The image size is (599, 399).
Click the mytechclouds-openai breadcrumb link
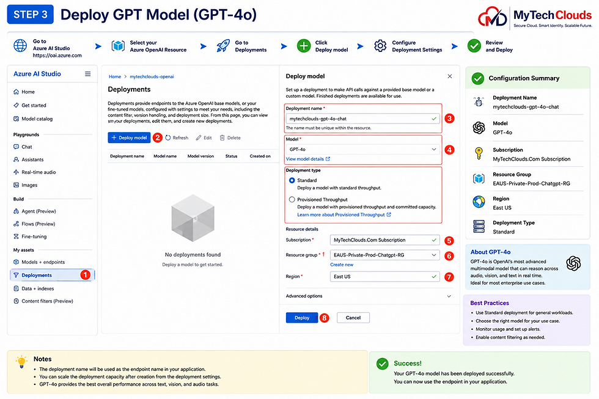click(152, 77)
